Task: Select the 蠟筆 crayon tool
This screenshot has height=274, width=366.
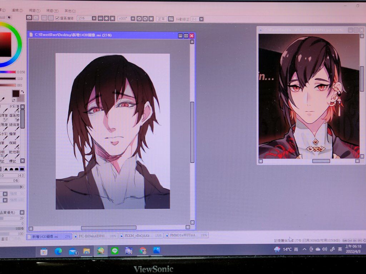Action: (14, 135)
